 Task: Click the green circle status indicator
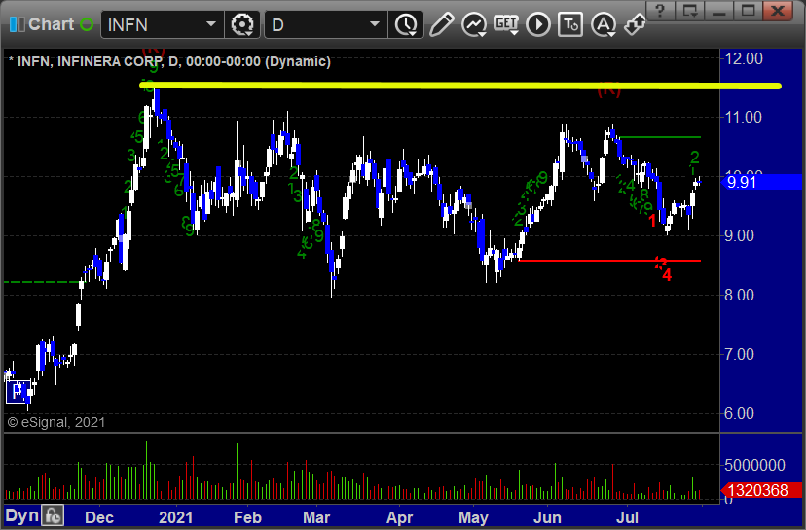(x=87, y=24)
